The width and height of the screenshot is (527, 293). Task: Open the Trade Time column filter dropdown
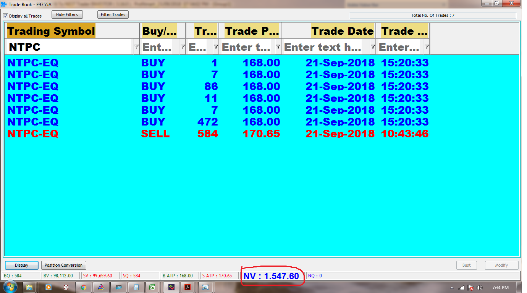click(x=427, y=47)
